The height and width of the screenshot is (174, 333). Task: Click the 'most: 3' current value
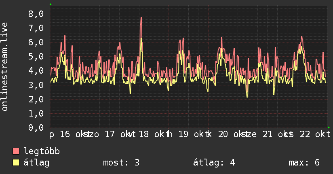(x=121, y=163)
